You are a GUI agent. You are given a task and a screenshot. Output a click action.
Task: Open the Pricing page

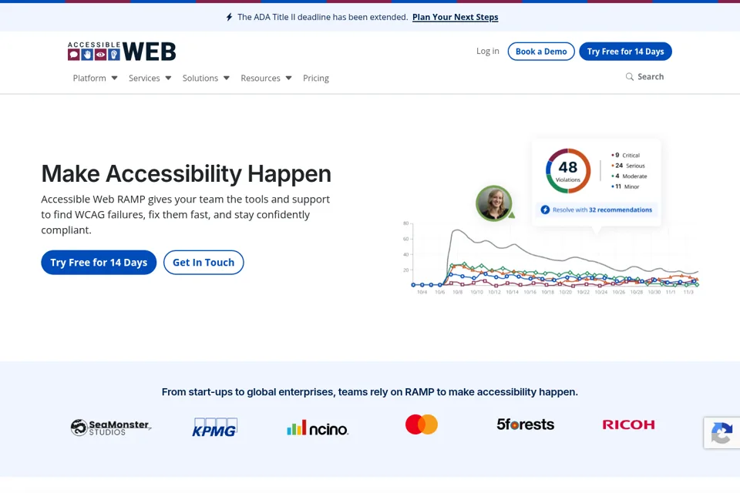coord(316,78)
